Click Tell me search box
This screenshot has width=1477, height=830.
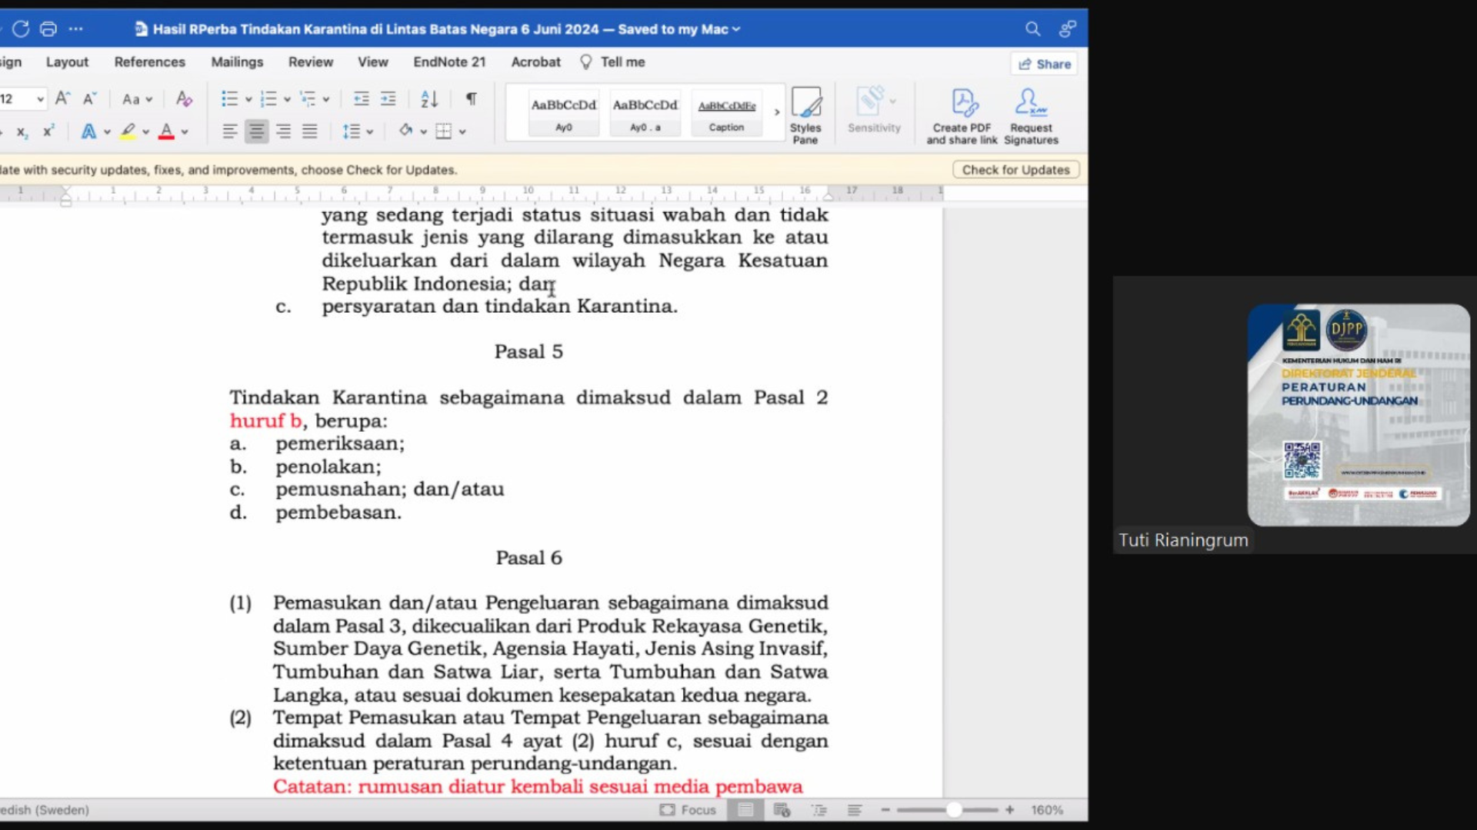(613, 62)
